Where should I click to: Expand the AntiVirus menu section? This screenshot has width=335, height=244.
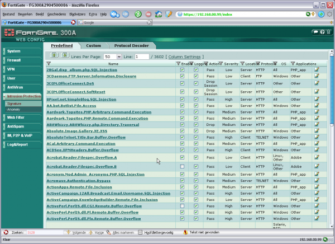click(x=22, y=87)
